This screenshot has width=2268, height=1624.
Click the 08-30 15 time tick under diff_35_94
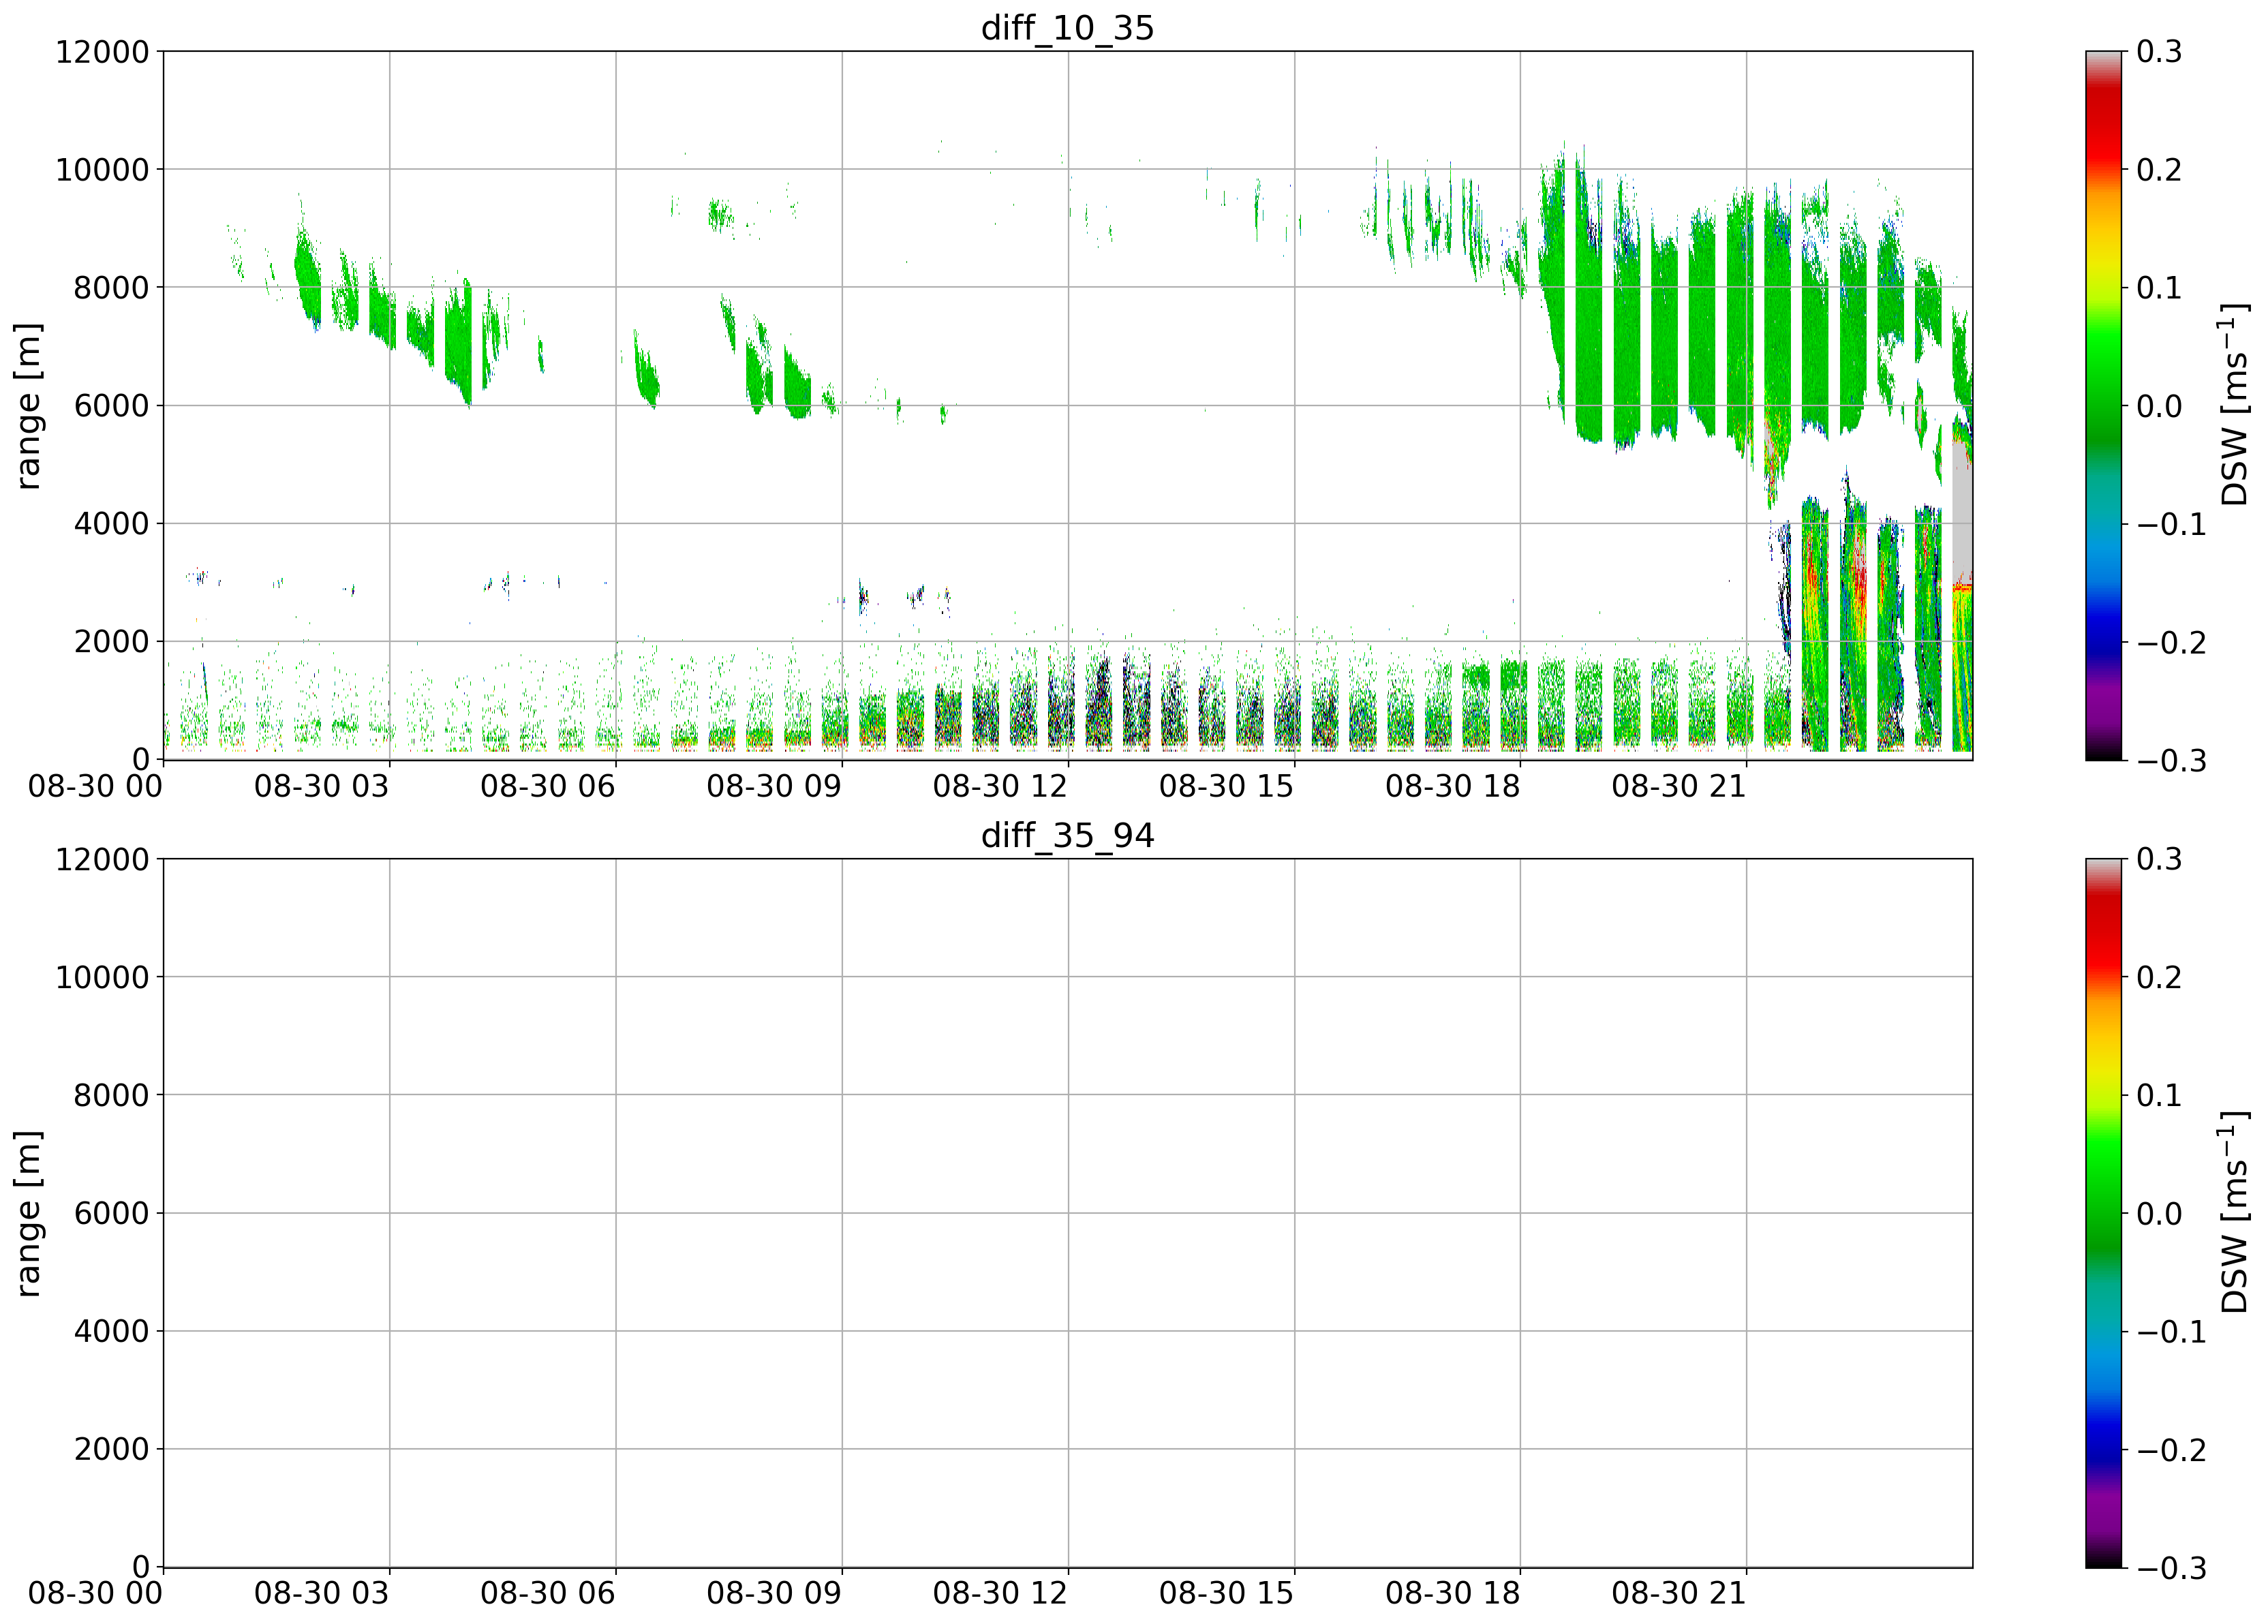pyautogui.click(x=1226, y=1593)
